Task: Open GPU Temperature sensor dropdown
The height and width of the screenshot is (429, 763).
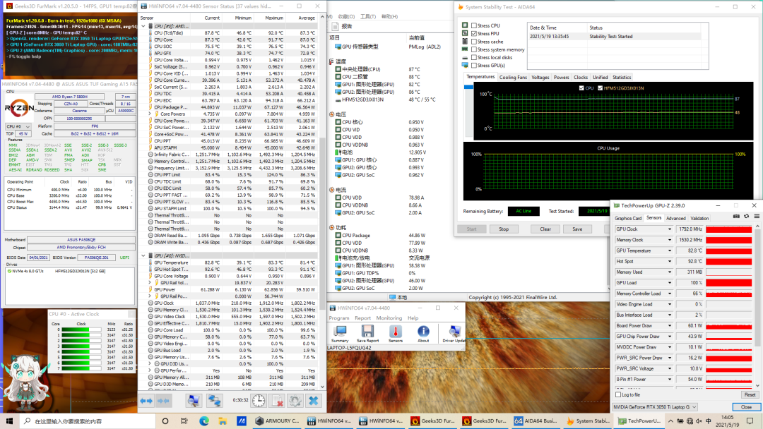Action: click(x=670, y=250)
